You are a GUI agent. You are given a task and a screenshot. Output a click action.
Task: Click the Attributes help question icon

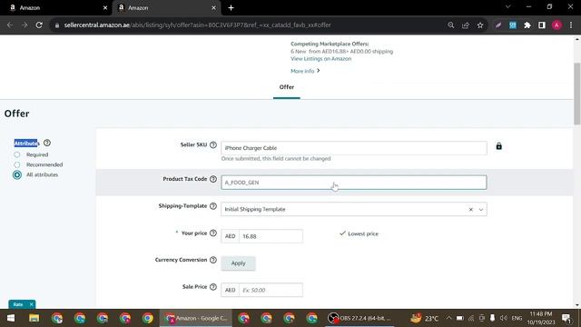click(x=47, y=143)
